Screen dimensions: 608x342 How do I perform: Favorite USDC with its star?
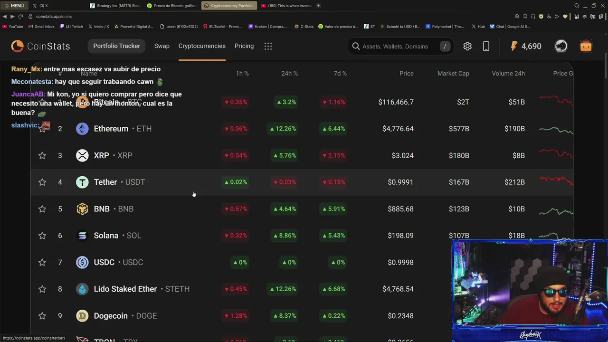click(x=42, y=262)
